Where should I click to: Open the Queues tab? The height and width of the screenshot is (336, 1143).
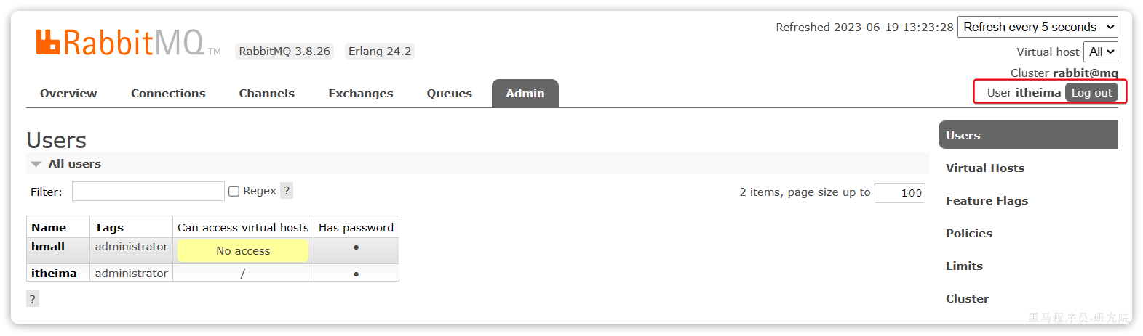[x=449, y=94]
